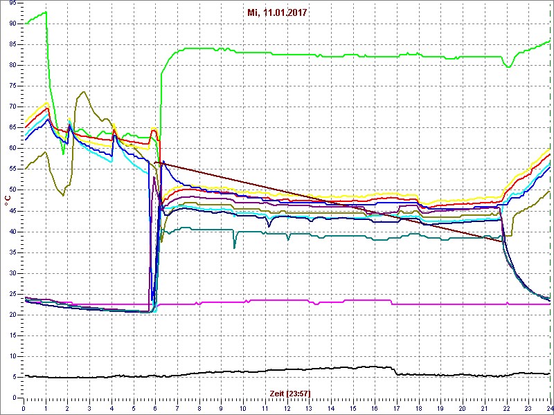
Task: Click hour 12 on the time axis
Action: click(287, 408)
